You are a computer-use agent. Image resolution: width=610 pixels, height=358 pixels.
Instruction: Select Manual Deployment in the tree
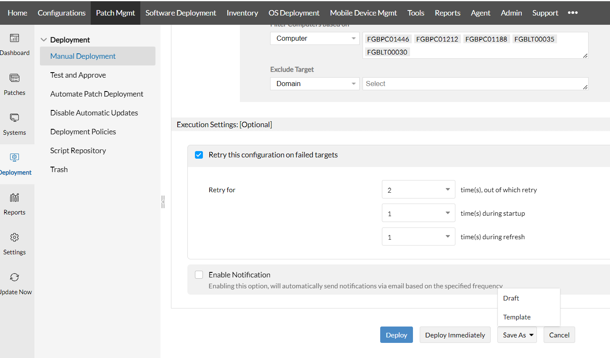97,56
